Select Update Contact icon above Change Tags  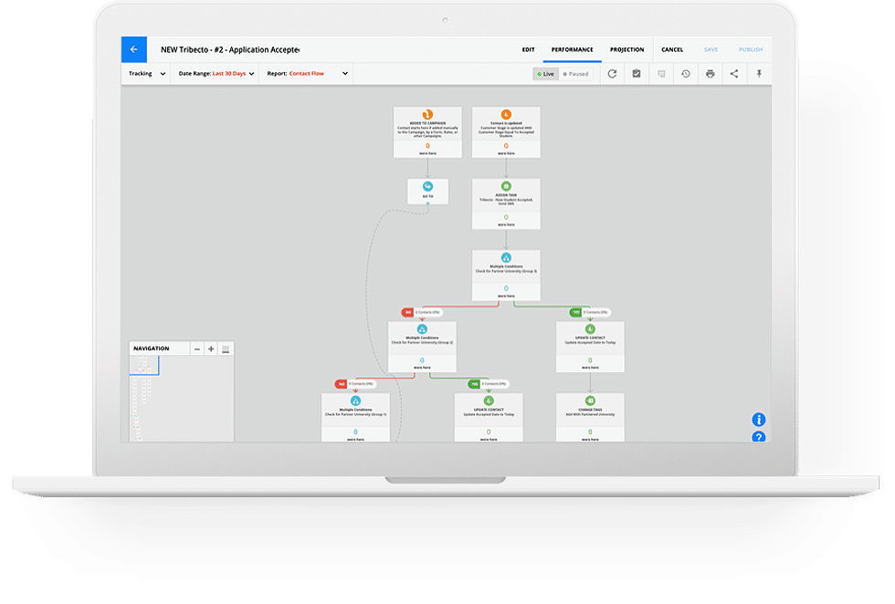590,329
